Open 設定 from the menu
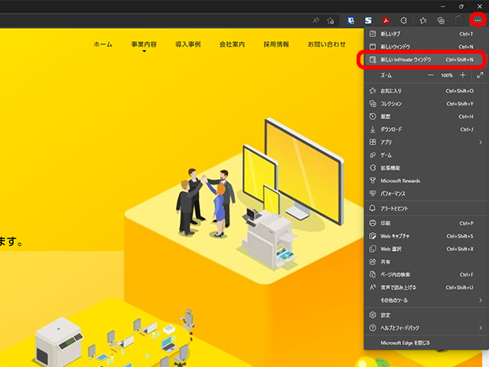This screenshot has height=367, width=489. pos(427,315)
